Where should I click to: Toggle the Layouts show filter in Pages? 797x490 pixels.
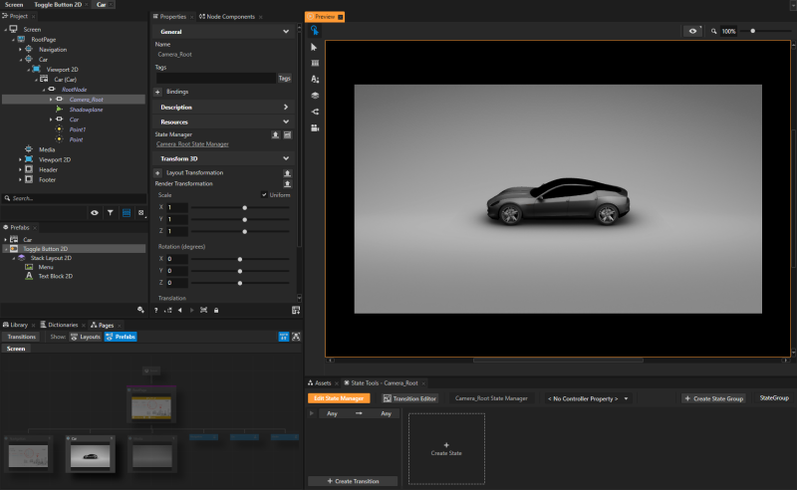coord(86,337)
